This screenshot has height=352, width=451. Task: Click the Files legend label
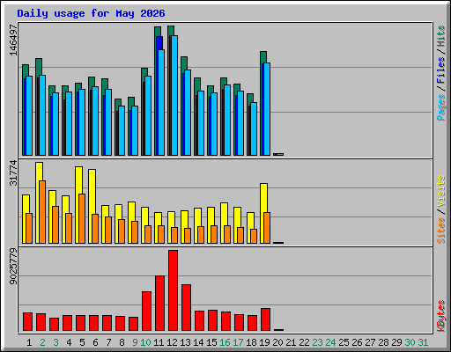[440, 70]
